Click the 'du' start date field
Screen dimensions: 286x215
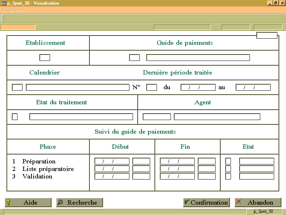pos(198,87)
